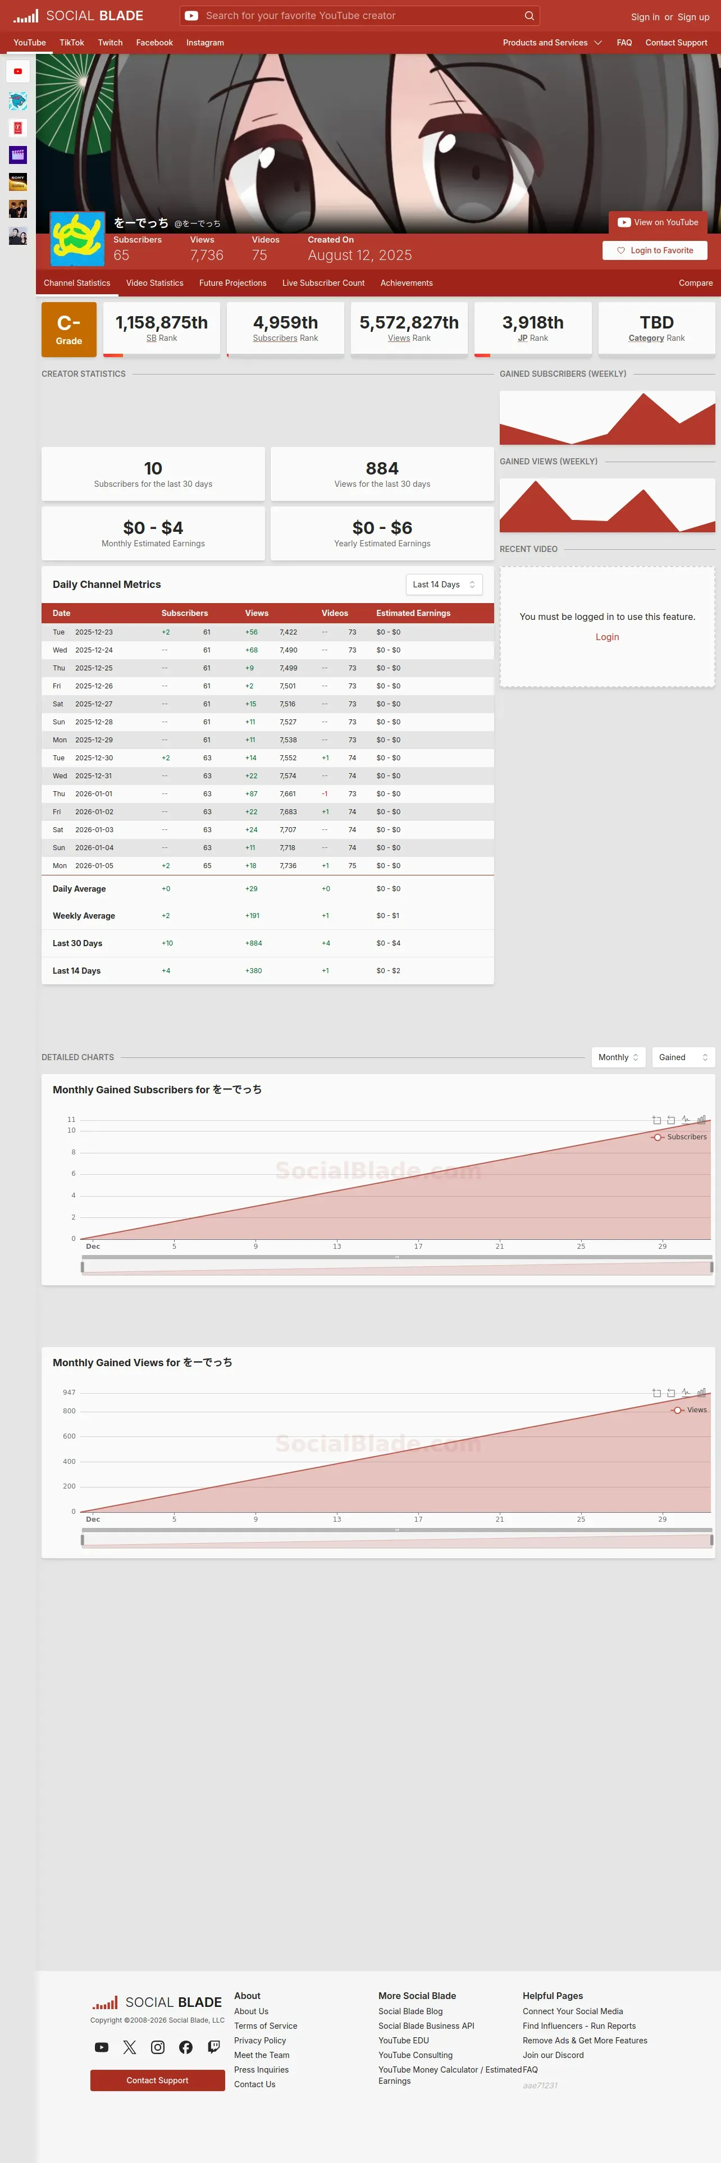
Task: Open the Last 14 Days dropdown
Action: (x=444, y=585)
